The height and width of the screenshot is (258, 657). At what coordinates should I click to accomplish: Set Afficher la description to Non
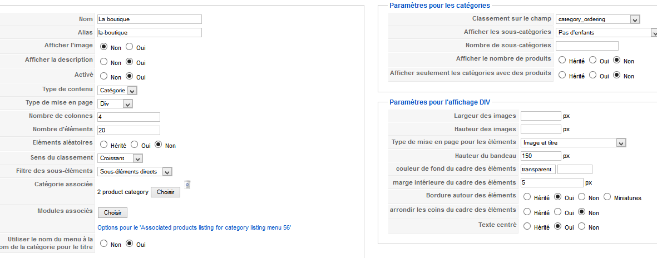(x=104, y=62)
